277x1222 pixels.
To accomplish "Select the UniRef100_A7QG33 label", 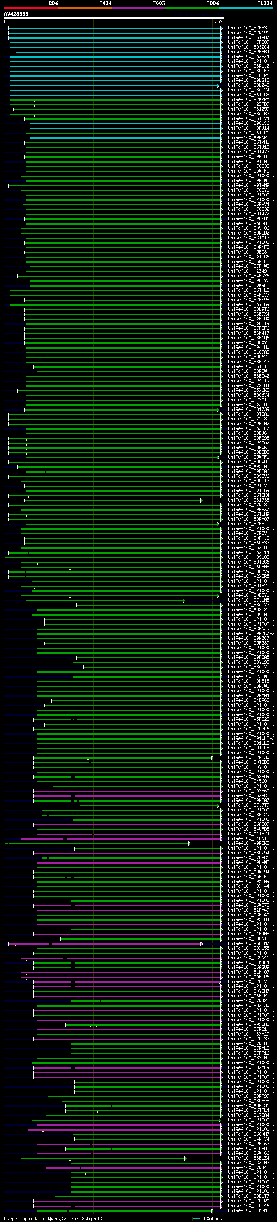I will coord(248,166).
